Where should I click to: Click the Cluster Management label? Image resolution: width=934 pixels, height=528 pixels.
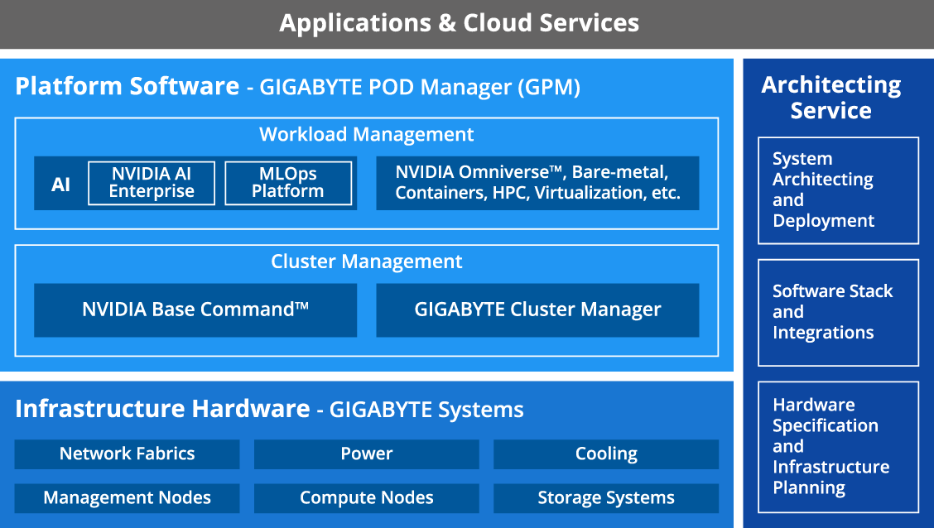tap(366, 262)
